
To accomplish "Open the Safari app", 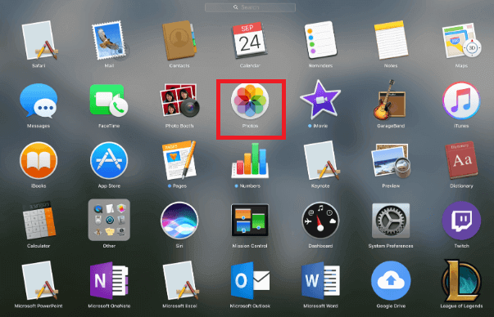I will [39, 40].
